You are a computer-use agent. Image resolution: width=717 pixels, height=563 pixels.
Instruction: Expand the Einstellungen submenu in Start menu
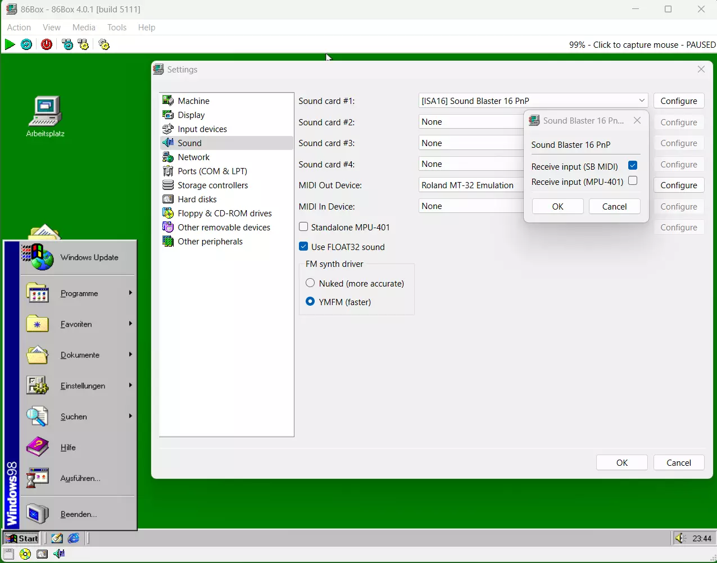coord(79,386)
